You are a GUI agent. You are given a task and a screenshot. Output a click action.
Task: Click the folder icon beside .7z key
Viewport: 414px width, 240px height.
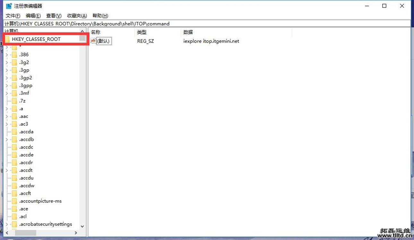[x=14, y=101]
